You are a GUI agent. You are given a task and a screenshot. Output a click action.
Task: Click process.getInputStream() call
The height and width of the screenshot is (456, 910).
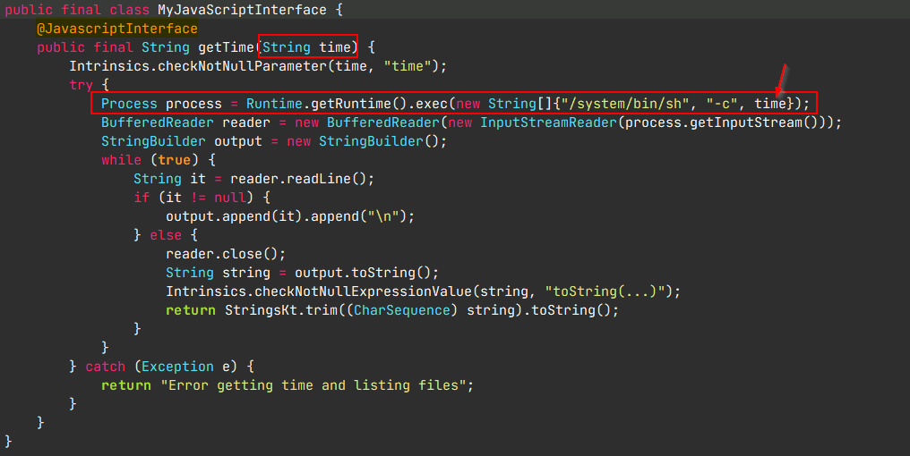click(721, 122)
